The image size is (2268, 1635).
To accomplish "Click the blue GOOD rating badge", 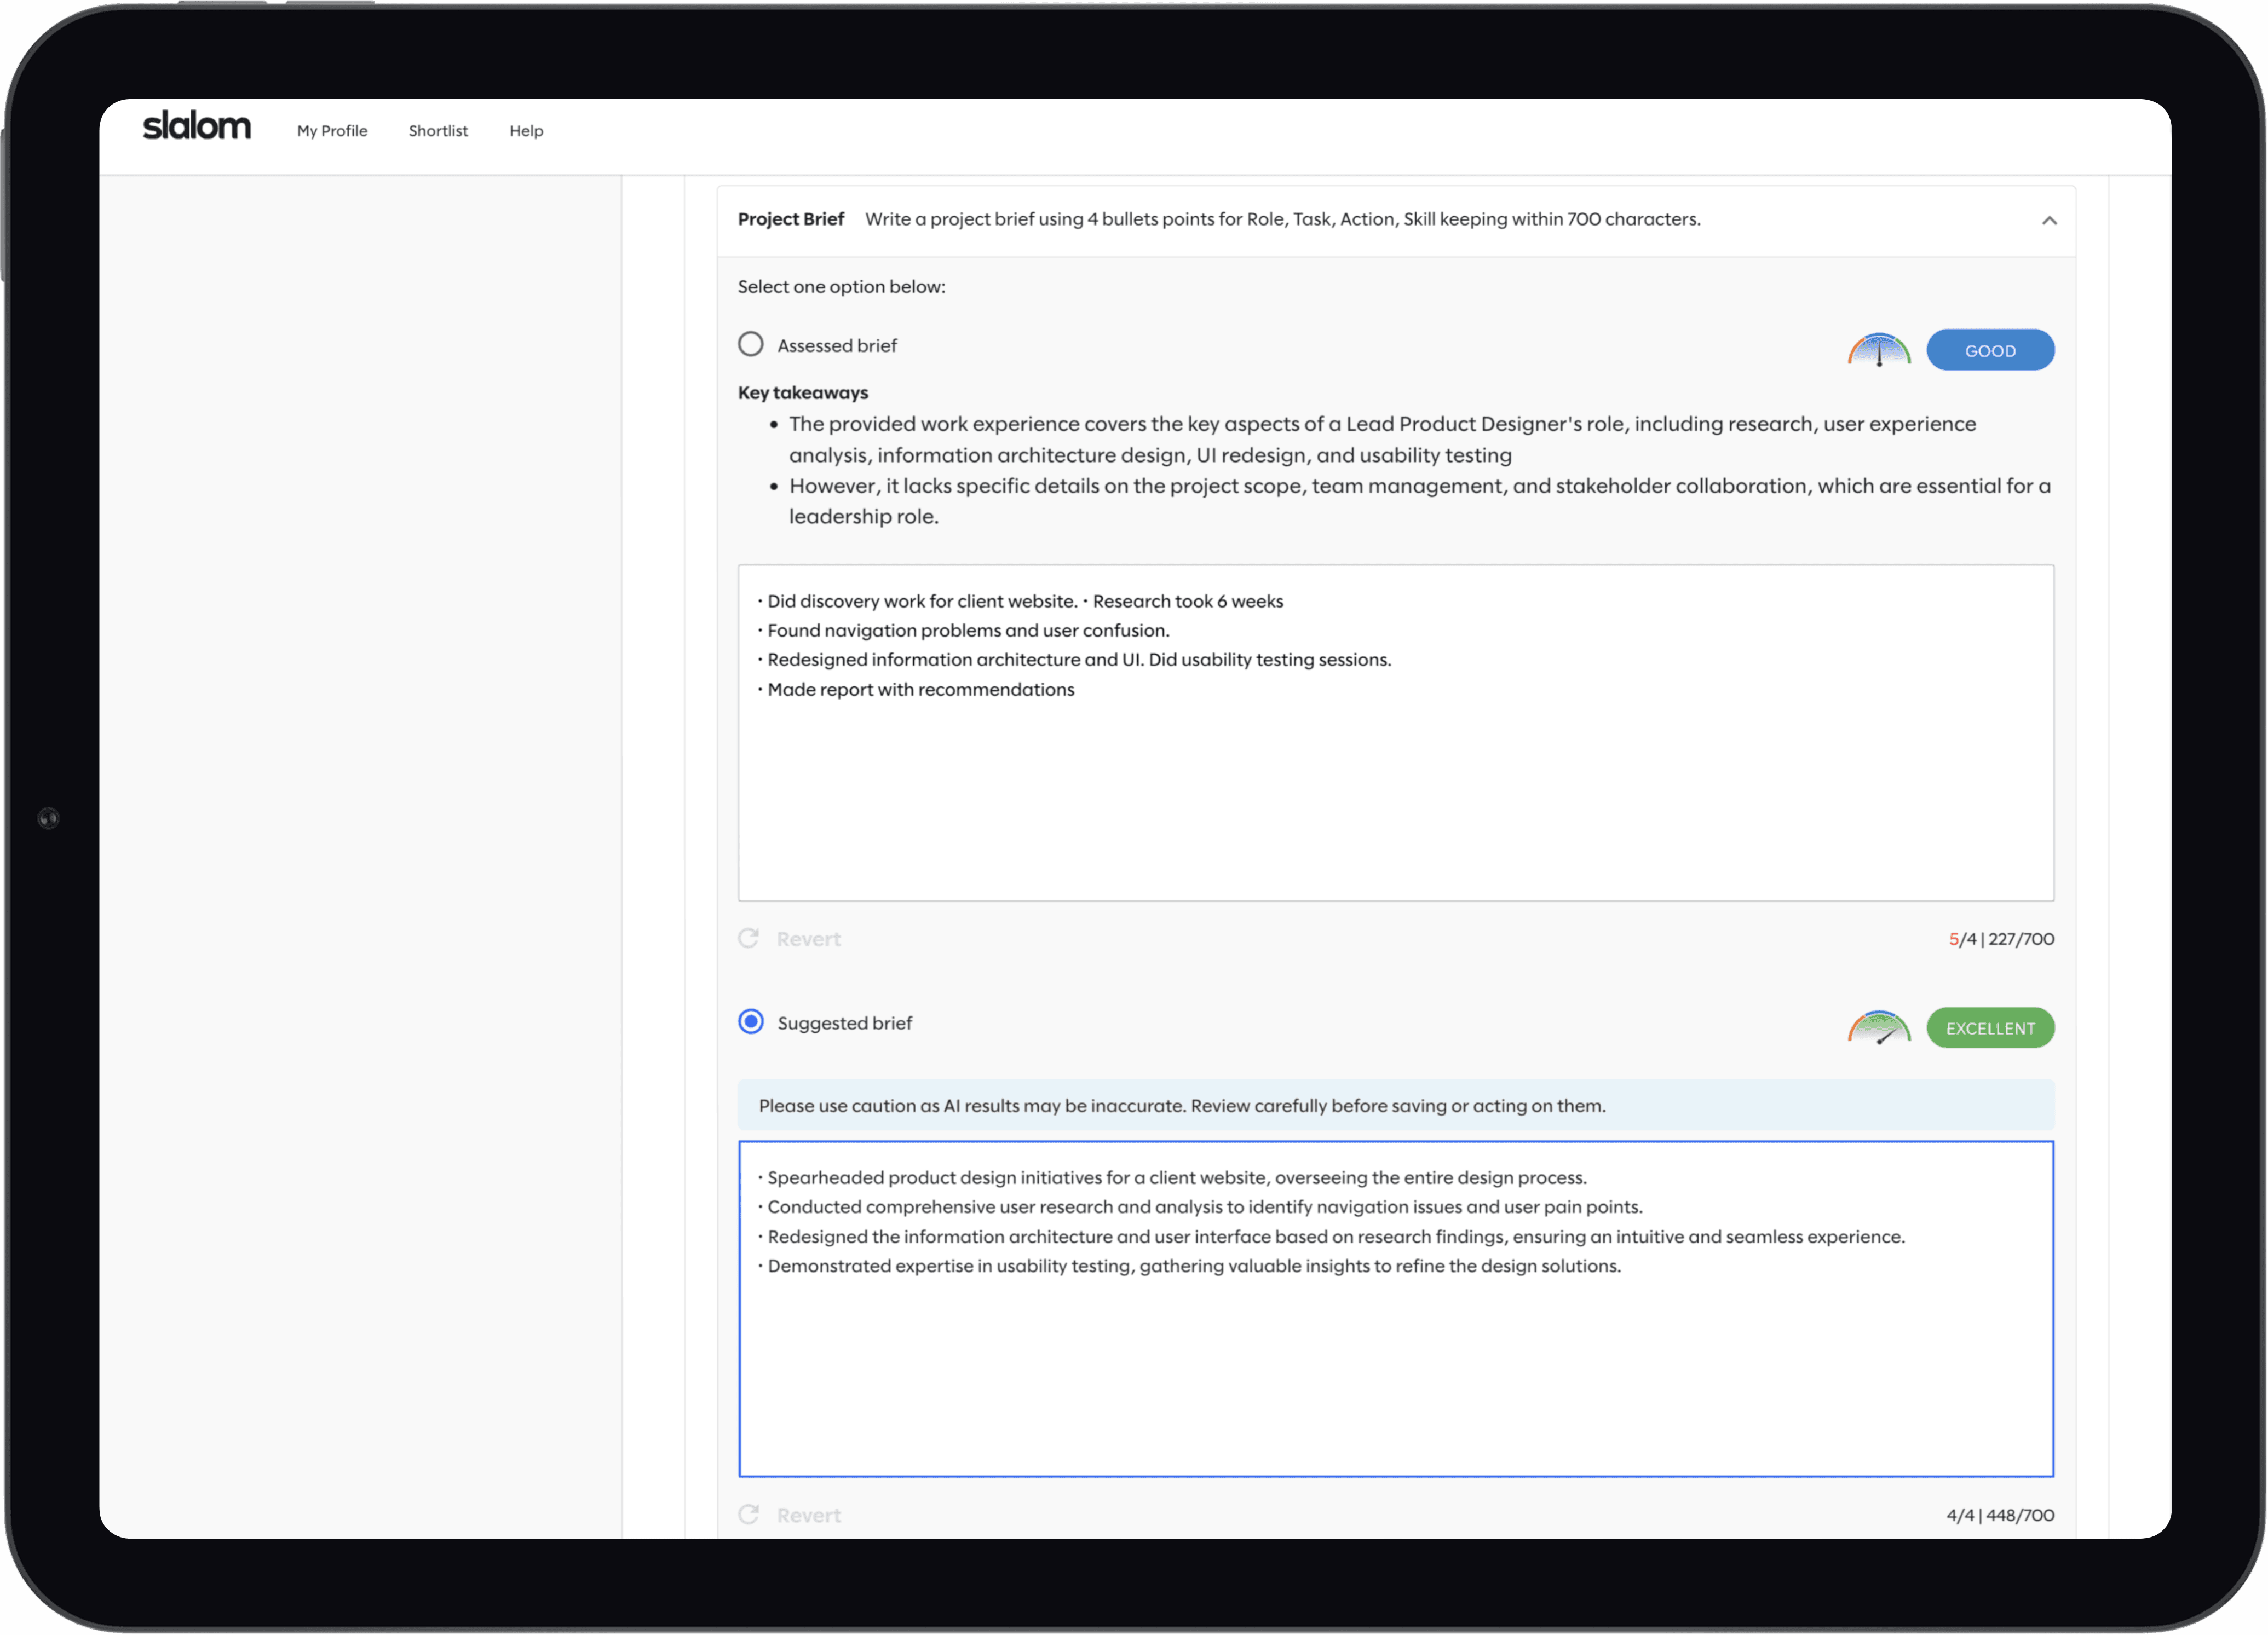I will [x=1989, y=351].
